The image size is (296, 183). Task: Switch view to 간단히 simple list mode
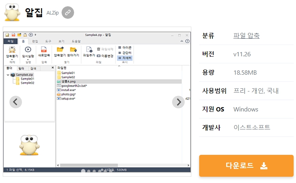tap(125, 53)
